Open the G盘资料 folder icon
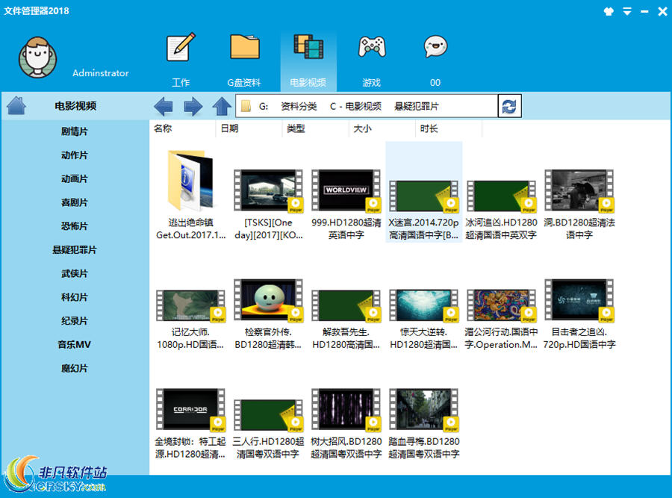The width and height of the screenshot is (672, 498). point(244,47)
